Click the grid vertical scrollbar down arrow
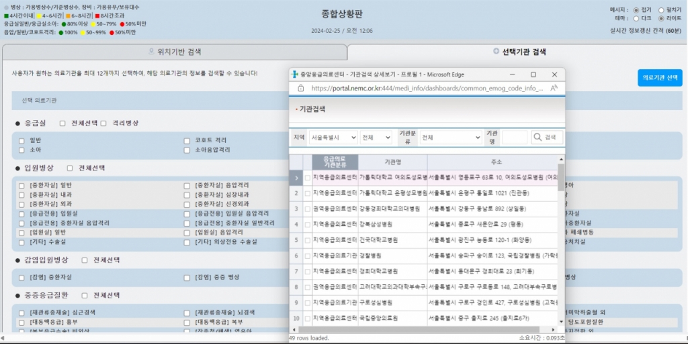Image resolution: width=688 pixels, height=344 pixels. click(561, 322)
